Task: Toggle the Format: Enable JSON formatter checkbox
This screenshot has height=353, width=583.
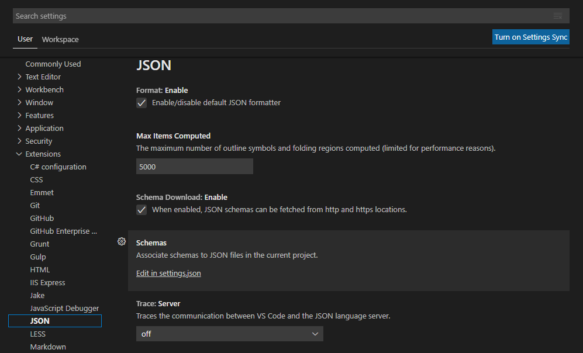Action: (x=142, y=103)
